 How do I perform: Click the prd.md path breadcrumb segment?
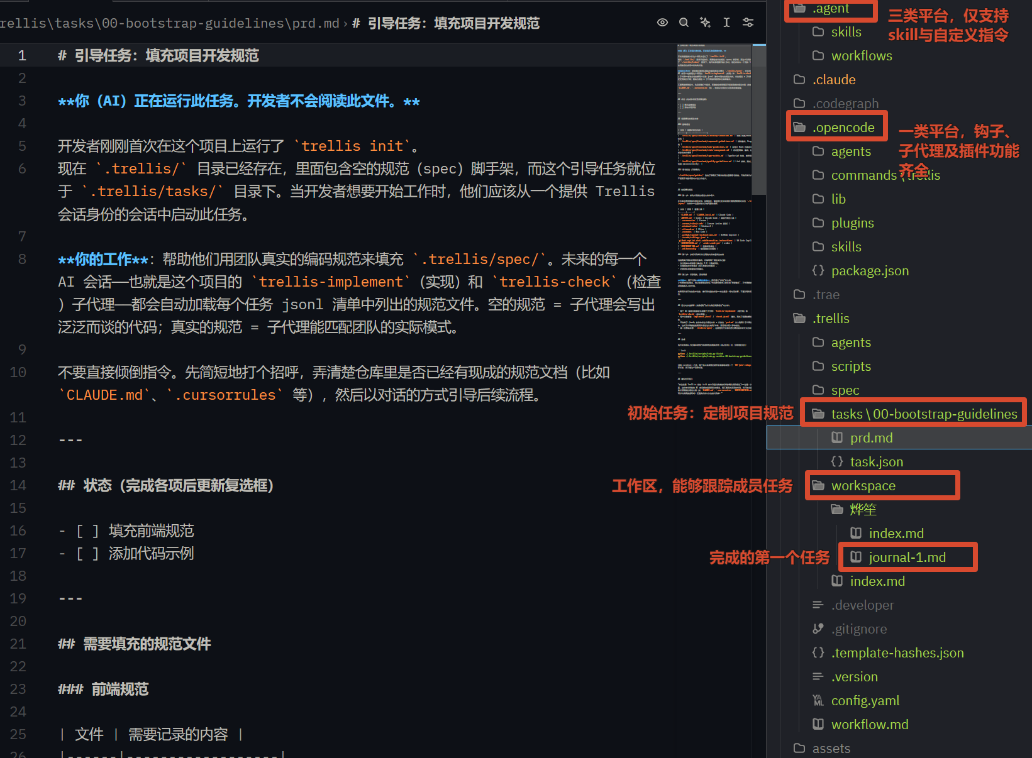click(316, 23)
